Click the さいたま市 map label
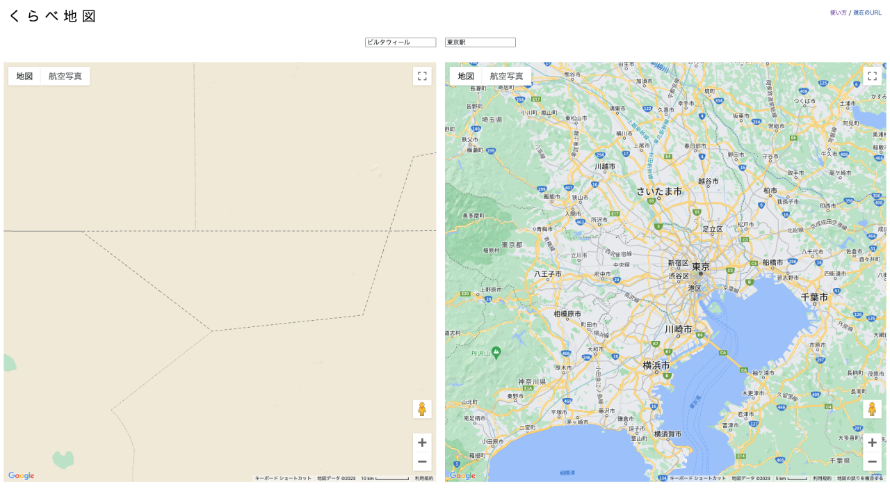This screenshot has width=890, height=501. coord(659,191)
